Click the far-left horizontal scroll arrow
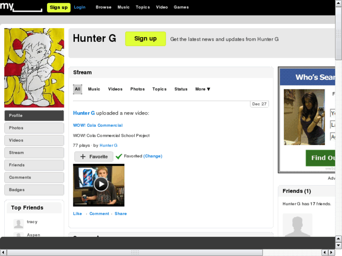 (x=3, y=253)
